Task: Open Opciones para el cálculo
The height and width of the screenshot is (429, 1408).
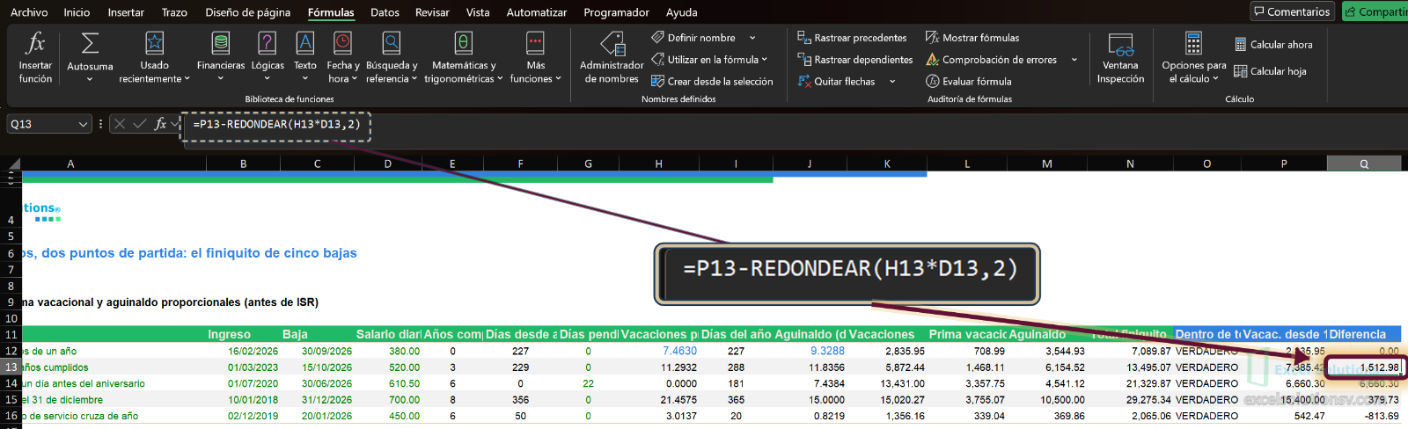Action: tap(1193, 58)
